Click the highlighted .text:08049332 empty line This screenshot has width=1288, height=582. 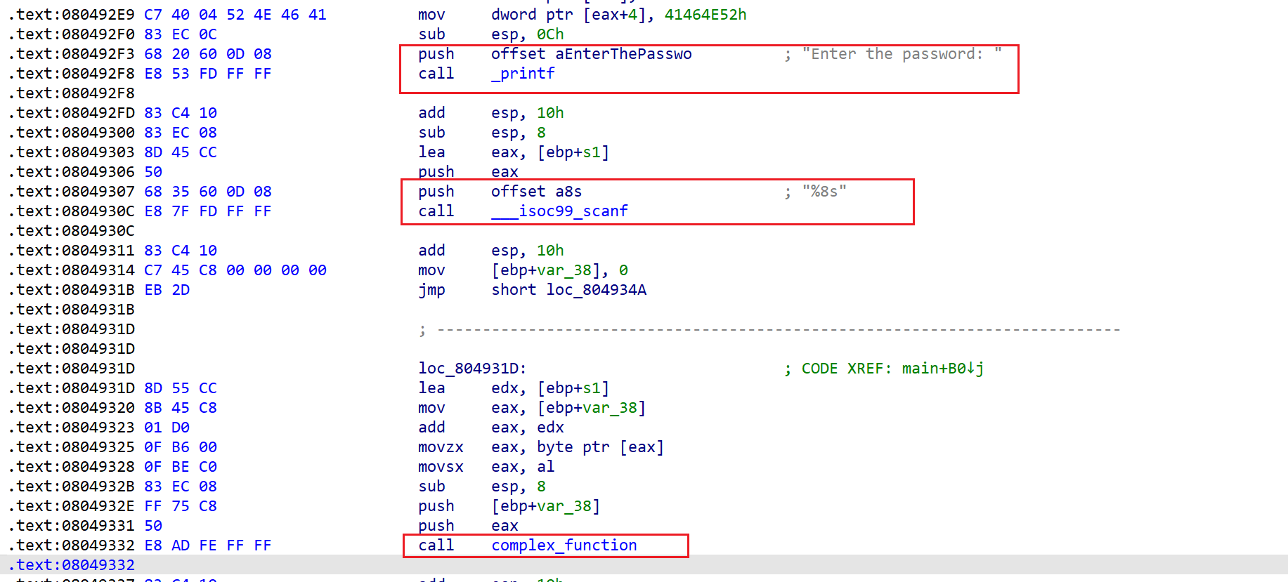(x=71, y=565)
